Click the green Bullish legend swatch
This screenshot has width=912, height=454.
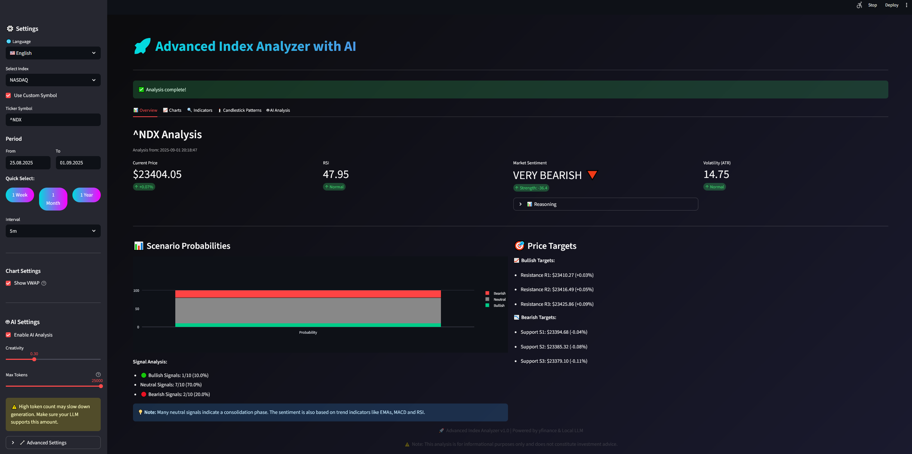tap(487, 305)
